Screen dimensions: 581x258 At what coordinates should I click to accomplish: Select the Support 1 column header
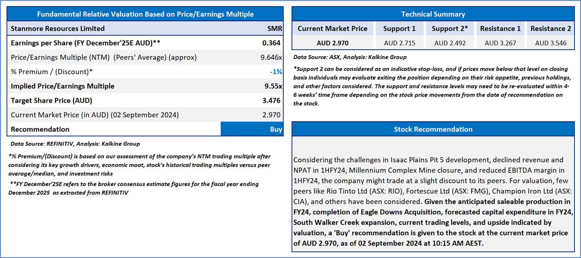point(400,28)
